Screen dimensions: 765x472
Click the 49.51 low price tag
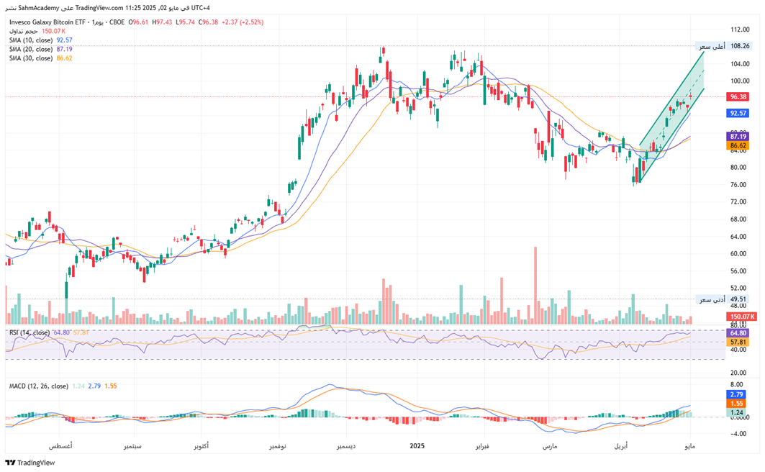point(738,299)
